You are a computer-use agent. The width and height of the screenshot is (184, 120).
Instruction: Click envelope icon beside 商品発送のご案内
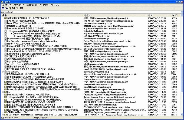pos(5,110)
